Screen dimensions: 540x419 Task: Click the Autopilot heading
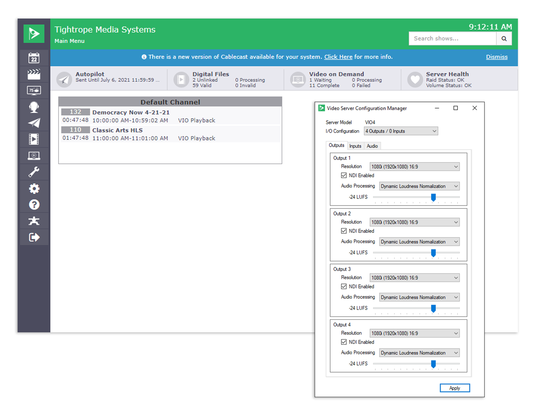90,74
